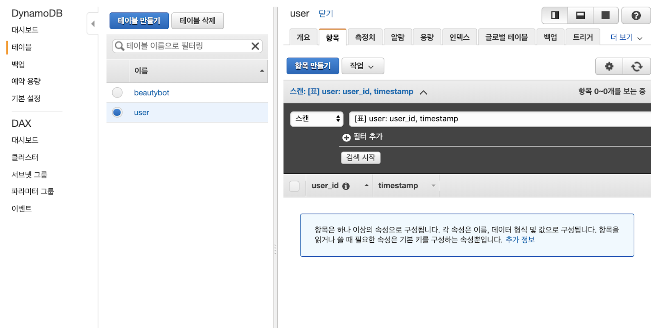Open items settings gear icon

click(609, 66)
